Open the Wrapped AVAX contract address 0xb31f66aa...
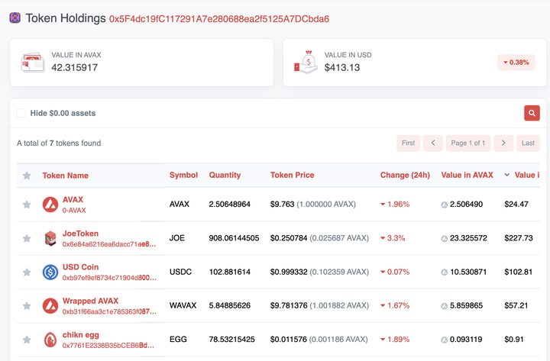The width and height of the screenshot is (550, 361). [109, 311]
